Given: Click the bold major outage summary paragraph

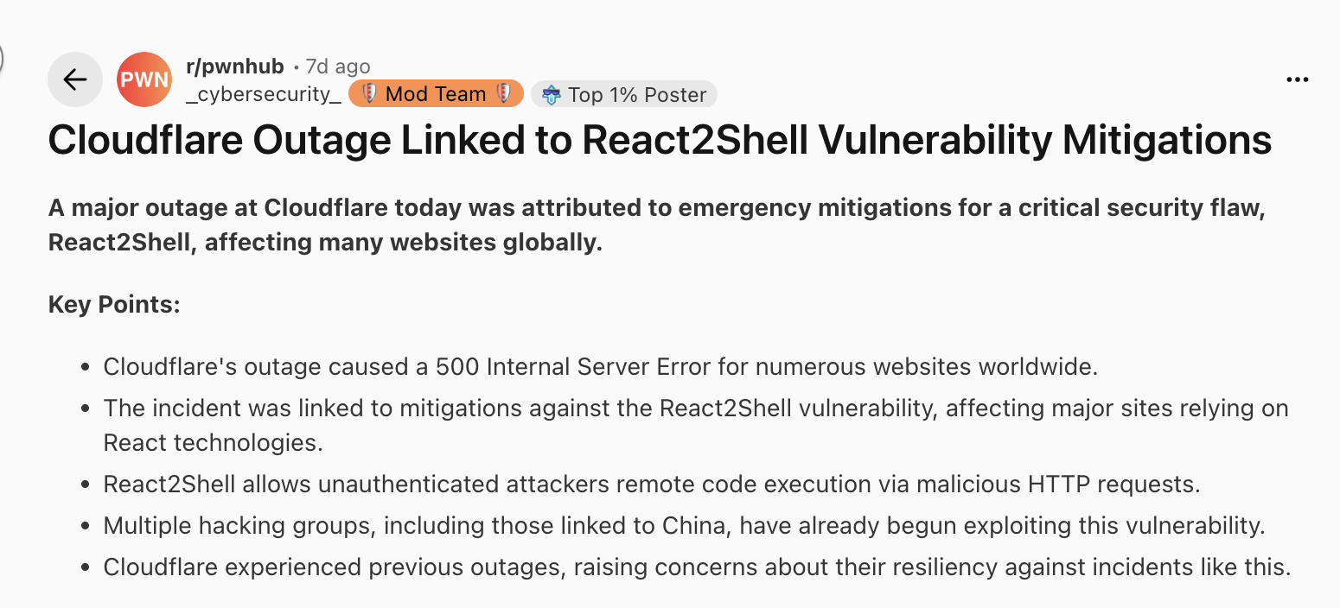Looking at the screenshot, I should (656, 225).
